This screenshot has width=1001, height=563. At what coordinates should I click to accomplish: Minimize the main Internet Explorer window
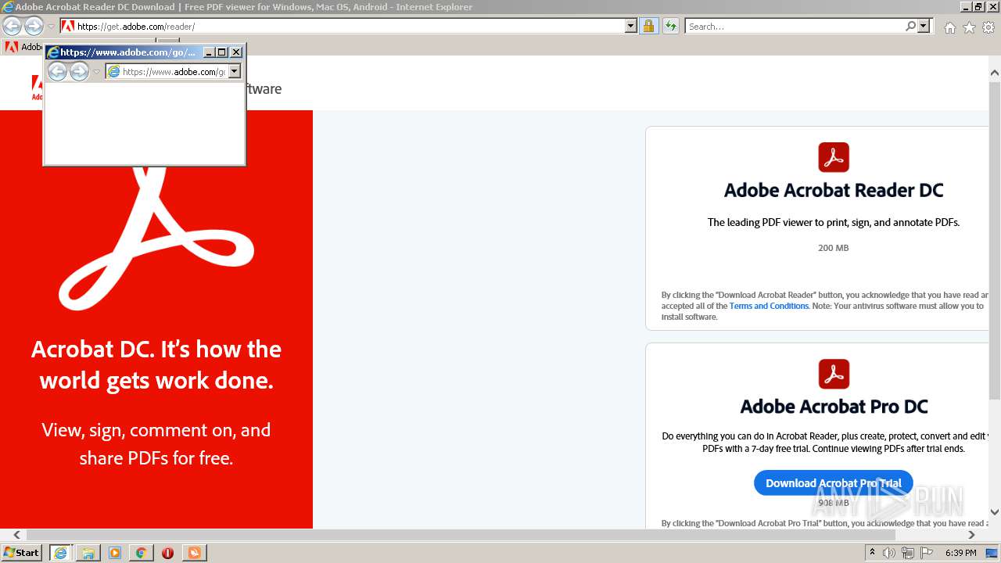tap(967, 7)
